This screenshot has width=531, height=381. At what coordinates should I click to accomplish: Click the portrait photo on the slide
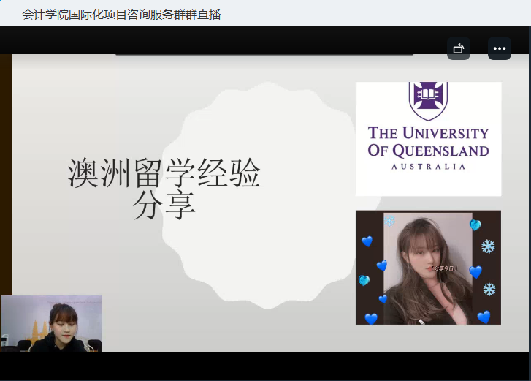pyautogui.click(x=428, y=268)
